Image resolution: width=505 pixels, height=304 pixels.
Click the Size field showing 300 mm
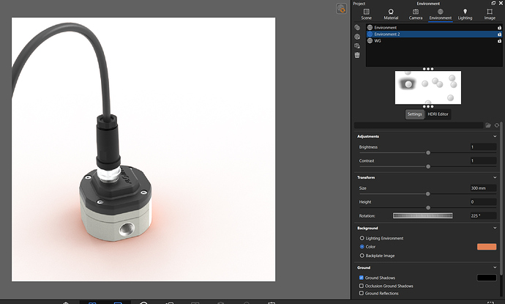483,188
